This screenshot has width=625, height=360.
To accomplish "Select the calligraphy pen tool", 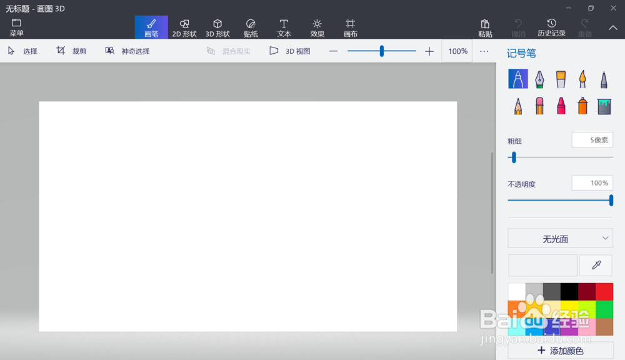I will coord(539,79).
